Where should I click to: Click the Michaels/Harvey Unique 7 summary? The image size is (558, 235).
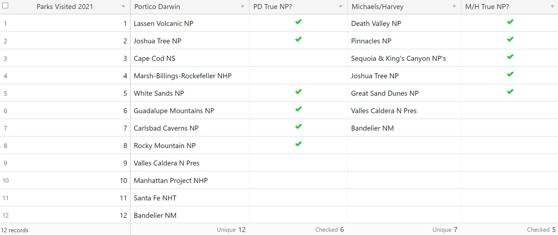(x=445, y=230)
